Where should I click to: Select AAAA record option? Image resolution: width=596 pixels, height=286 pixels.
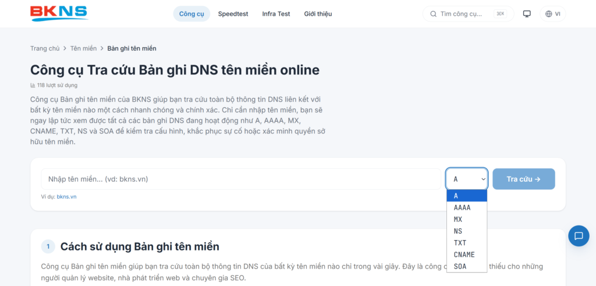[x=467, y=207]
